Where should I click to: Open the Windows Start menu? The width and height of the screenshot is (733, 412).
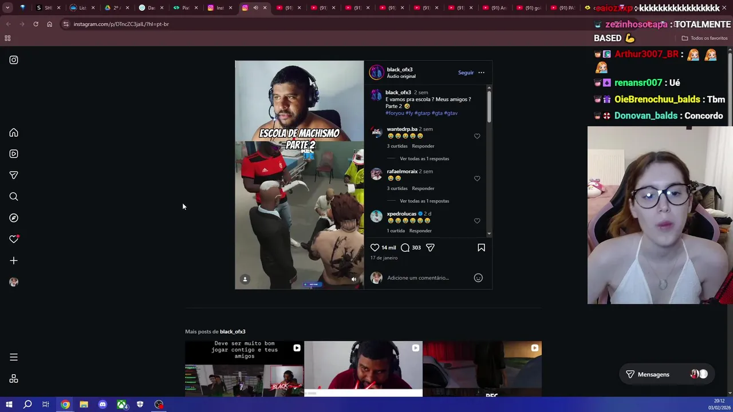9,405
